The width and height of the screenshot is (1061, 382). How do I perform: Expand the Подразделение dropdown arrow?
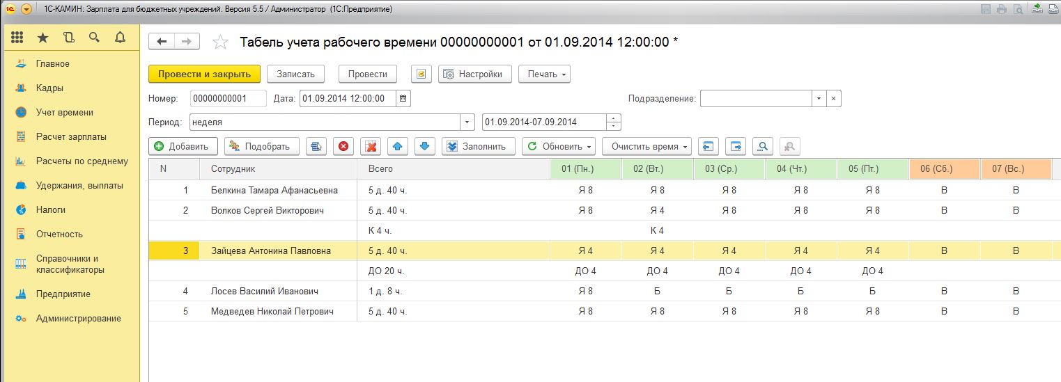tap(819, 99)
